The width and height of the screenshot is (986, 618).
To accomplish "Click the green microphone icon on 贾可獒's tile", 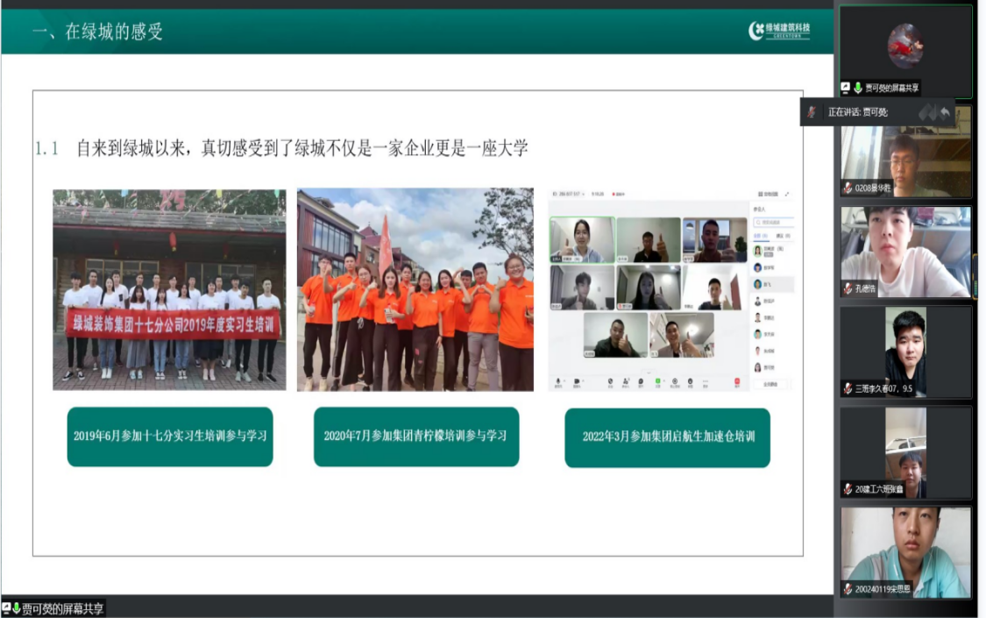I will tap(857, 88).
